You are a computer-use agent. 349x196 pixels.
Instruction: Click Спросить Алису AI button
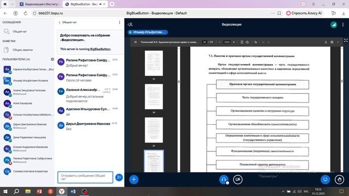[304, 13]
